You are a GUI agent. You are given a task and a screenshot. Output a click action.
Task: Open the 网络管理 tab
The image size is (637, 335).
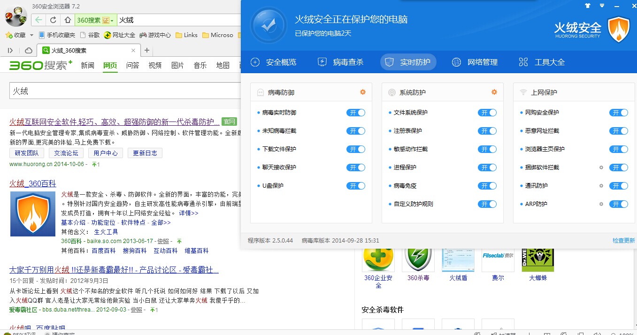475,62
